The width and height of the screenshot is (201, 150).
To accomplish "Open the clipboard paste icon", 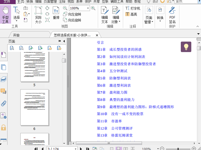I will coord(26,14).
